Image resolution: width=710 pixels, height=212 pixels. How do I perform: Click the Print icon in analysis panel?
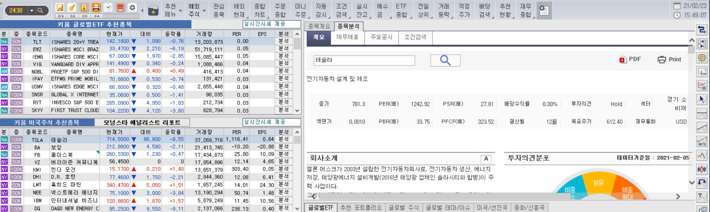click(669, 60)
